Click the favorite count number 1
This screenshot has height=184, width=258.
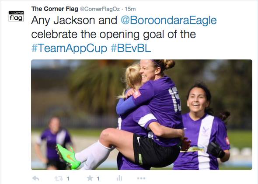click(x=98, y=179)
